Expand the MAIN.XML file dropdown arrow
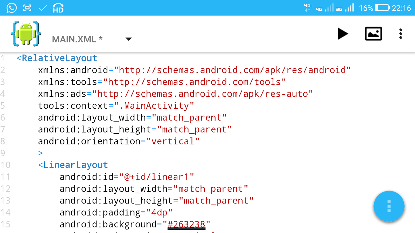415x233 pixels. pyautogui.click(x=128, y=39)
